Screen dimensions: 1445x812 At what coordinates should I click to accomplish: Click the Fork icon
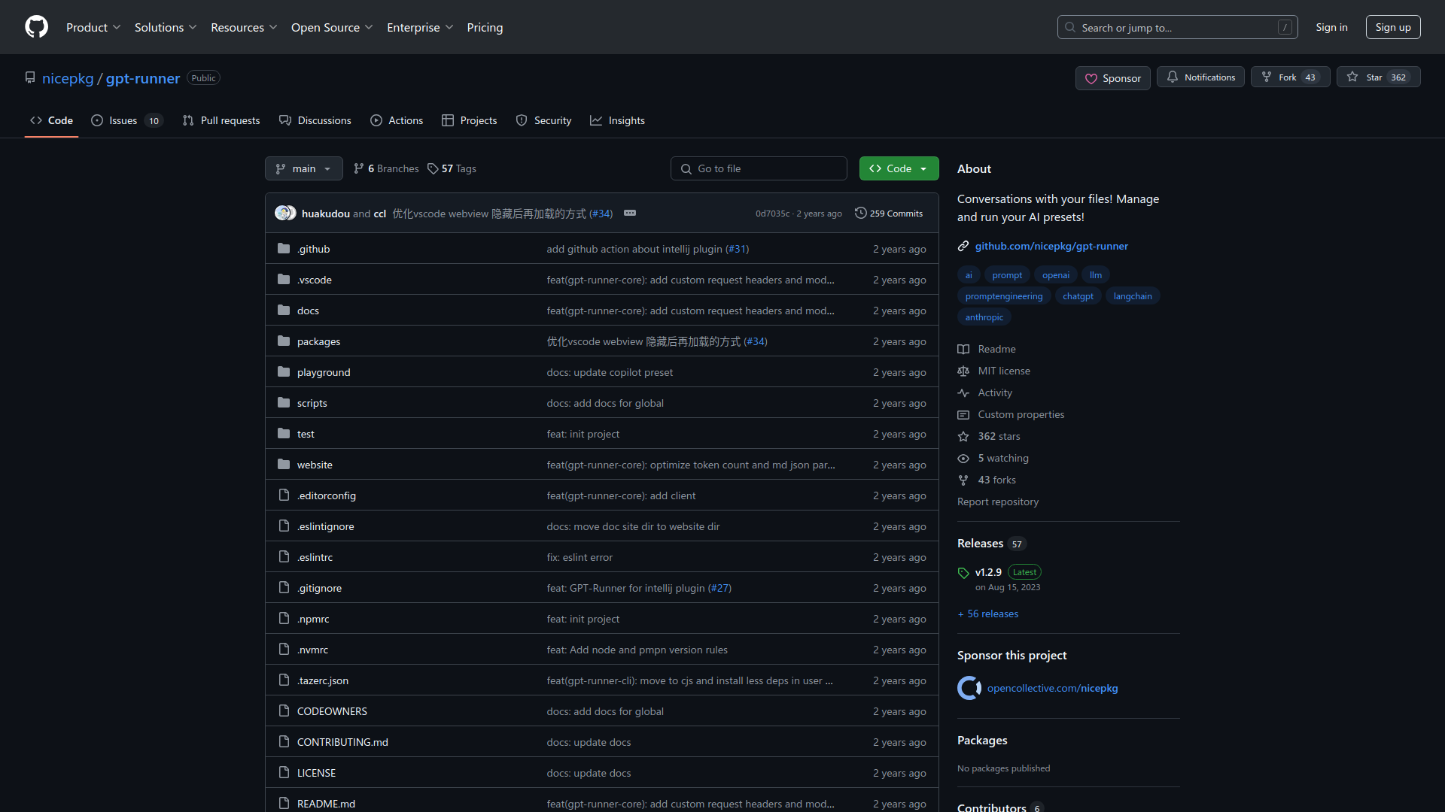[x=1267, y=77]
